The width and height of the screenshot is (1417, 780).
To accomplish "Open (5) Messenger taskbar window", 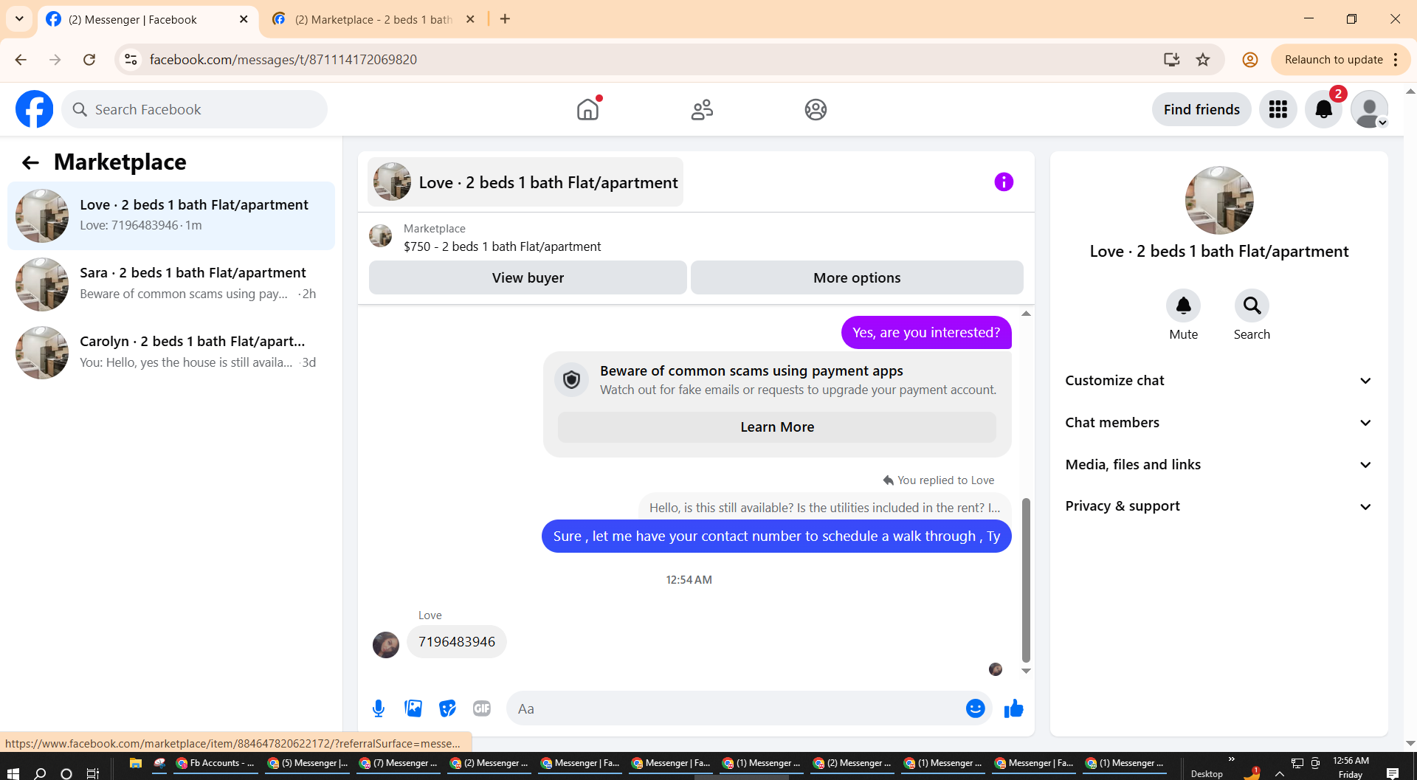I will (307, 763).
